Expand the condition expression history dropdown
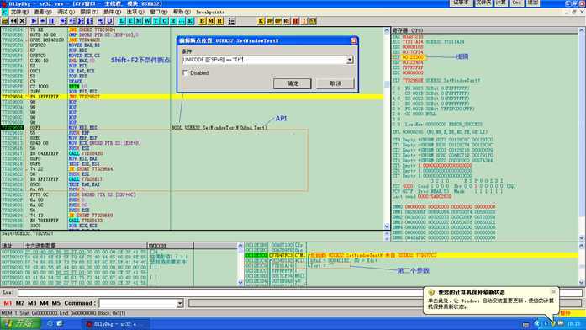 350,60
